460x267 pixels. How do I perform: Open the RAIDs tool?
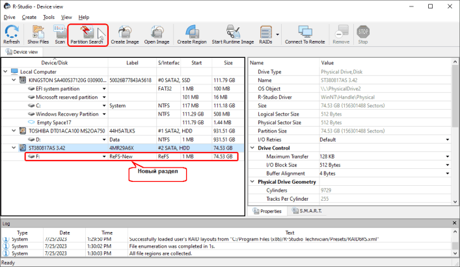266,32
